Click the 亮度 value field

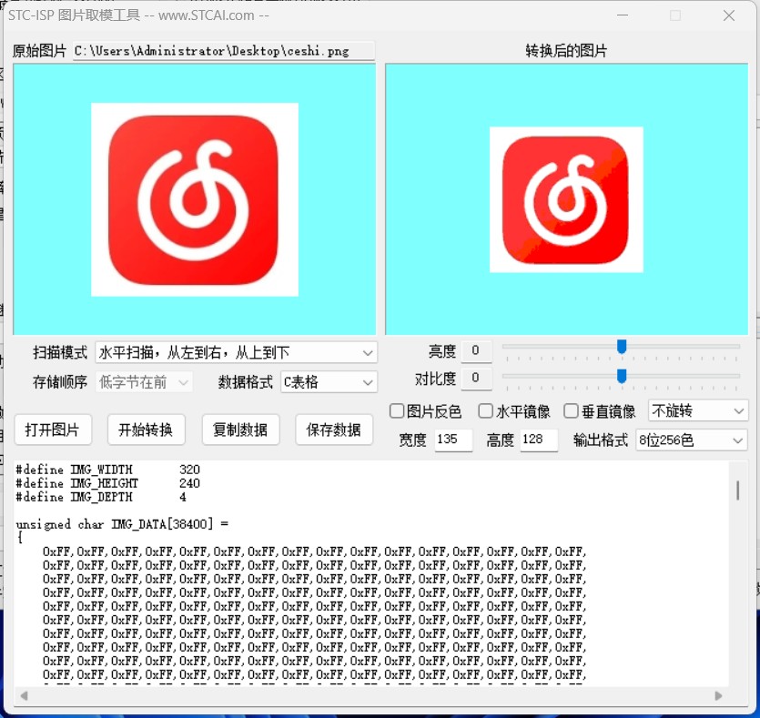476,350
